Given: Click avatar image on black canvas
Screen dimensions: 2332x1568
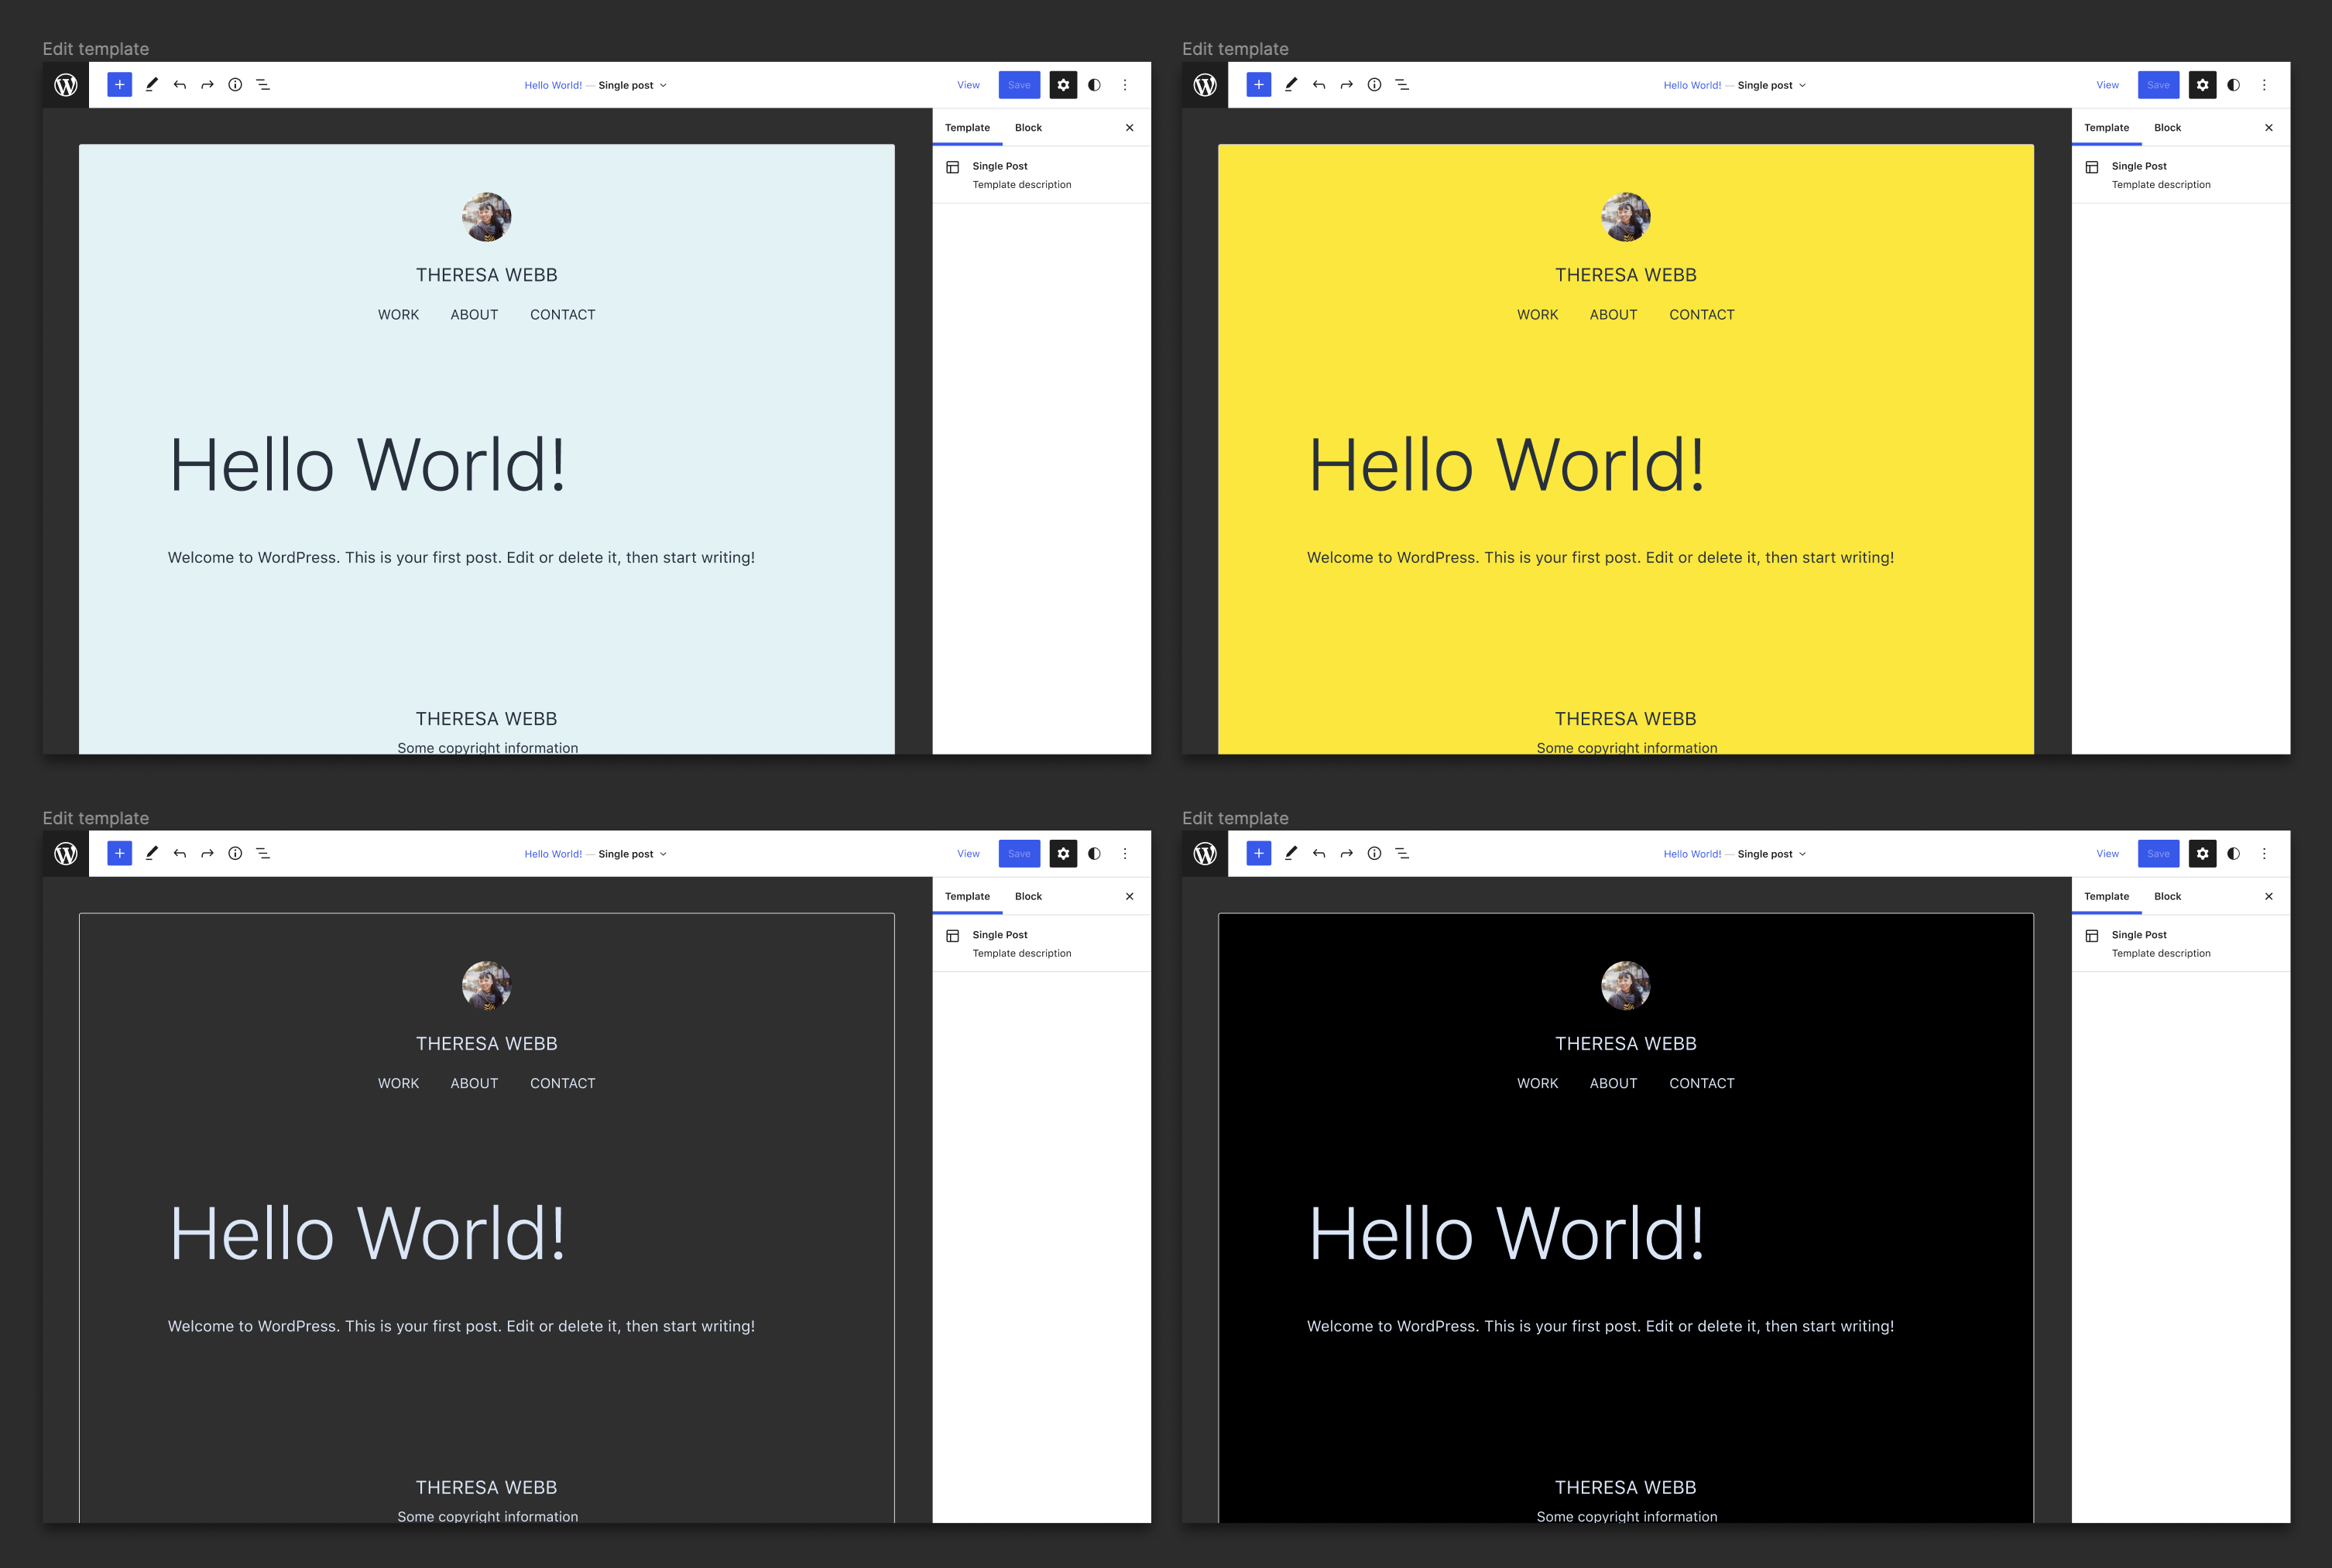Looking at the screenshot, I should (1624, 986).
